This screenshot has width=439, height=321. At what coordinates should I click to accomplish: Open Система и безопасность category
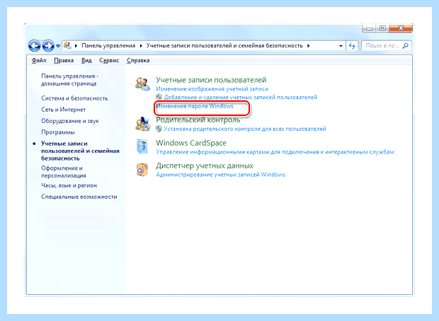coord(74,98)
